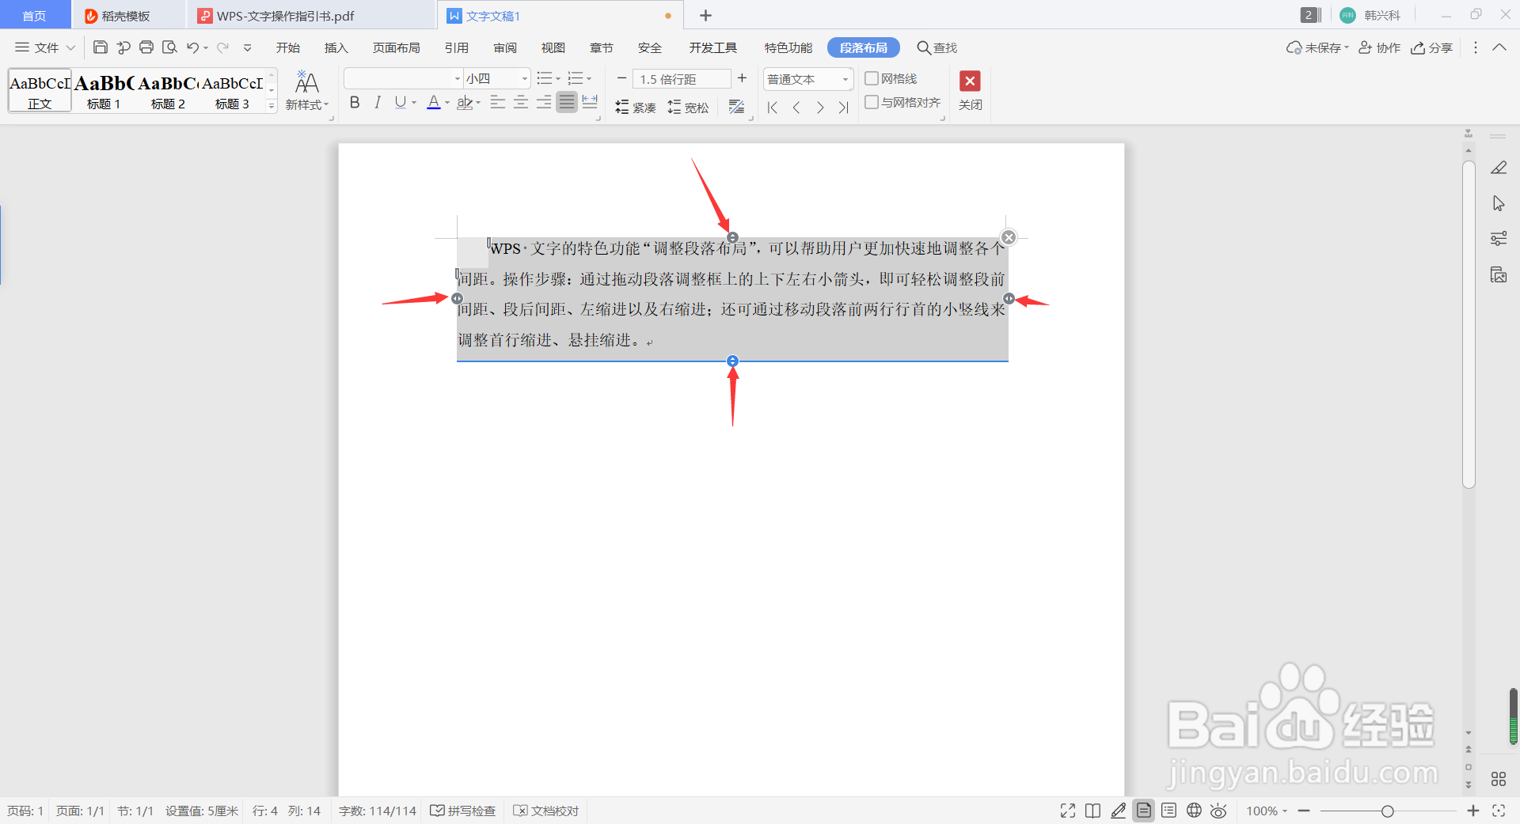The height and width of the screenshot is (824, 1520).
Task: Click distributed alignment icon
Action: [x=590, y=102]
